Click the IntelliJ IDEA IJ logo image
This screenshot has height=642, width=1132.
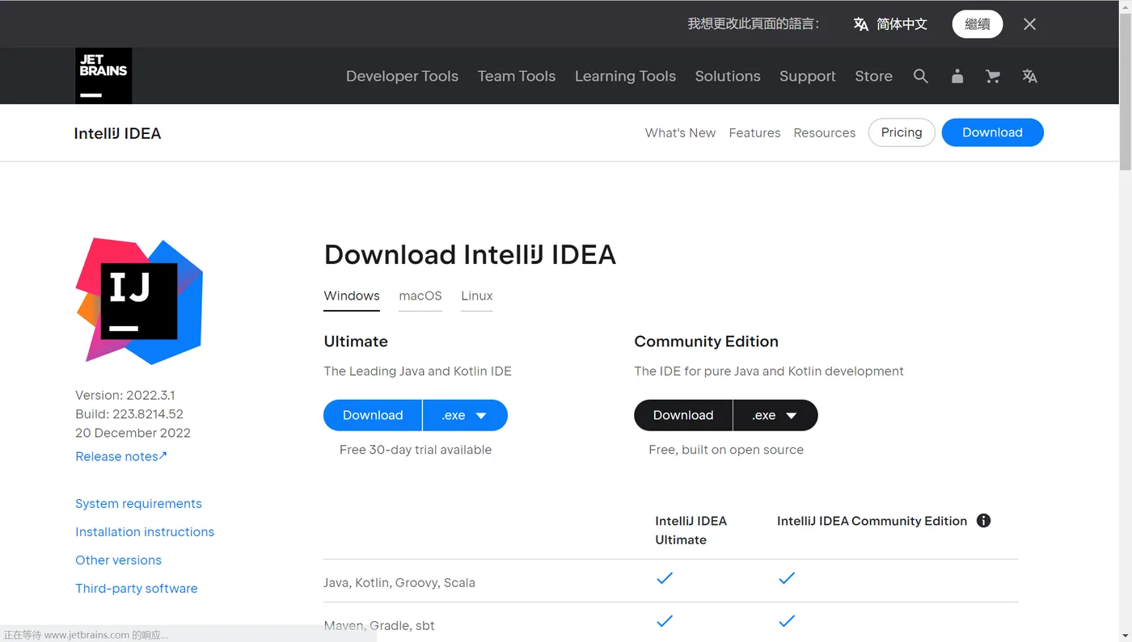139,300
